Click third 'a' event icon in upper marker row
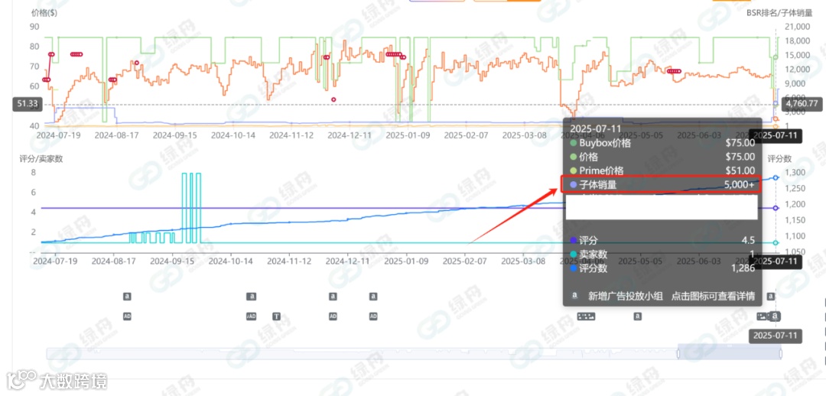826x396 pixels. click(333, 297)
